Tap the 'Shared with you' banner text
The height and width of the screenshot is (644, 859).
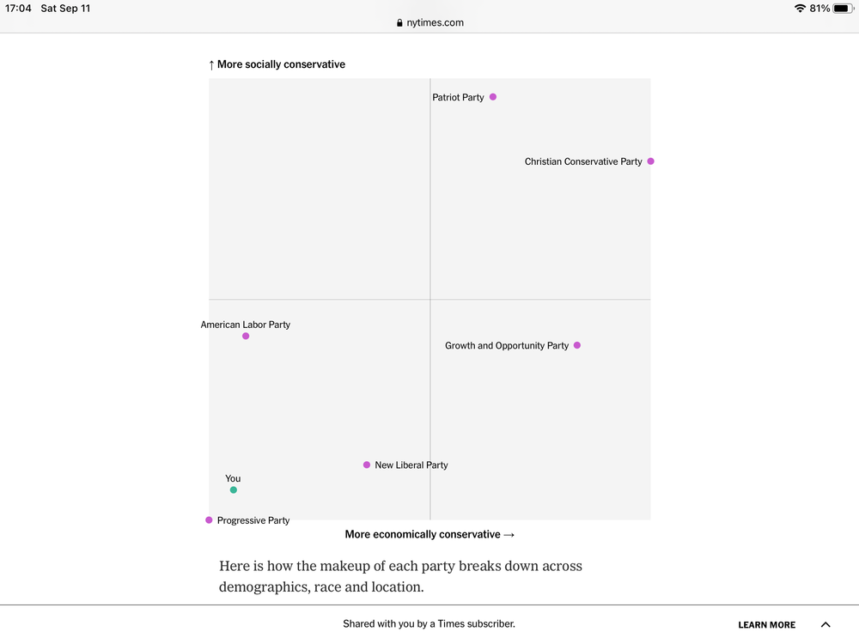pyautogui.click(x=429, y=624)
